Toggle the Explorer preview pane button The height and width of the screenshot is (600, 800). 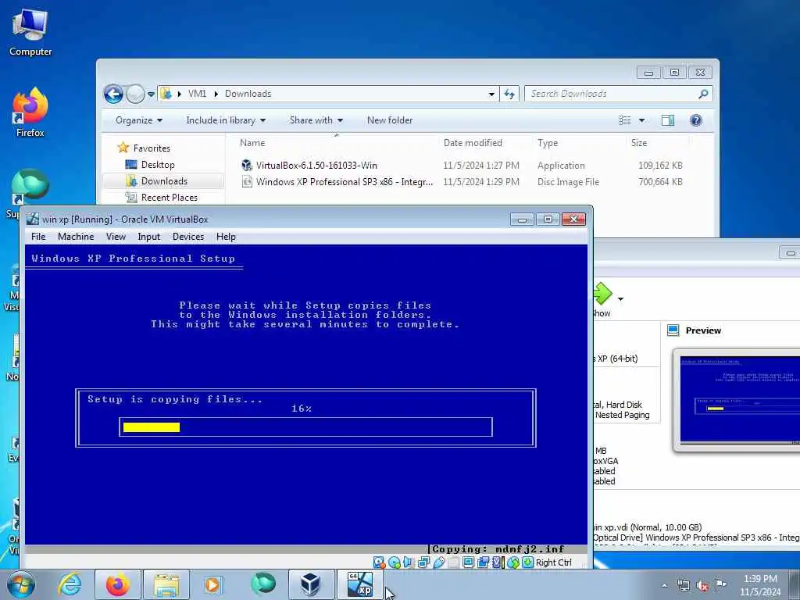(x=667, y=120)
